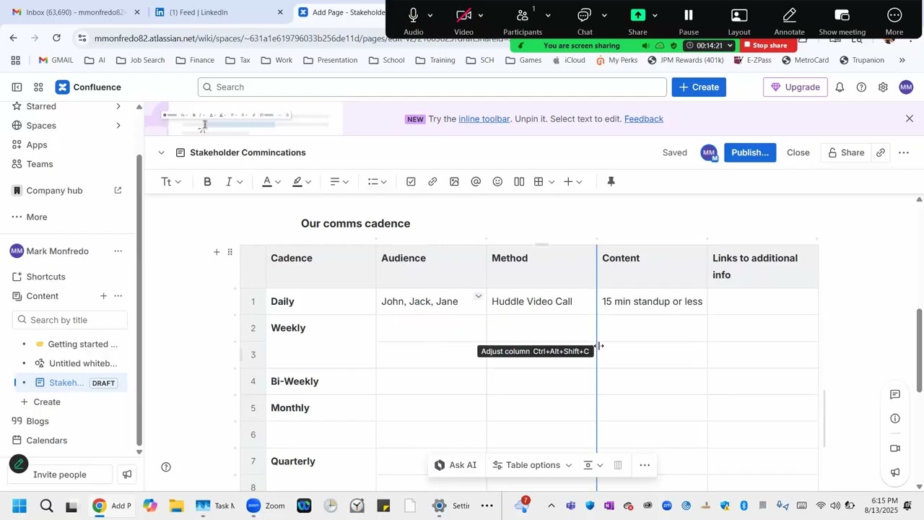
Task: Pause the Zoom screen share
Action: click(689, 19)
